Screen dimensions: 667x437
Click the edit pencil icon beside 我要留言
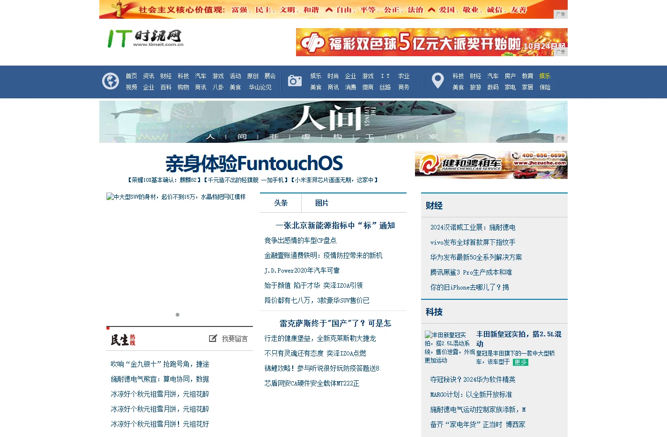[213, 338]
